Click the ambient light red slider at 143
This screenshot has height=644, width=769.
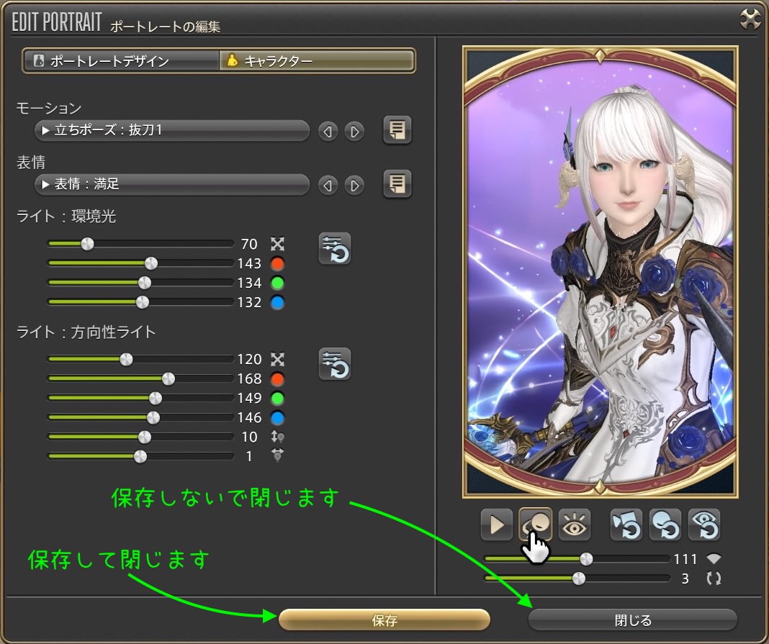151,263
